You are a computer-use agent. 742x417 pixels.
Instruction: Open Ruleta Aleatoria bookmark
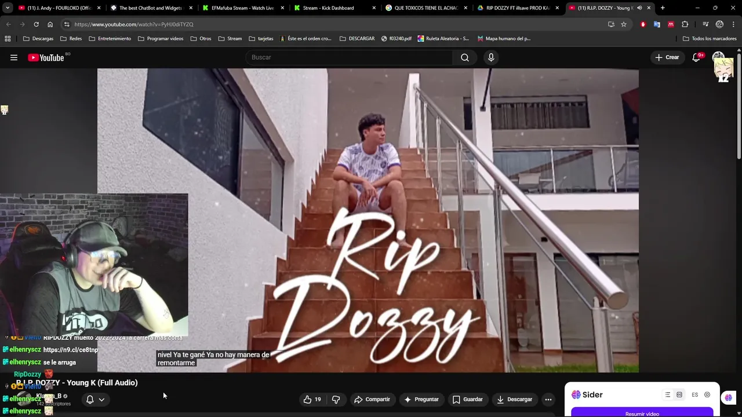443,39
